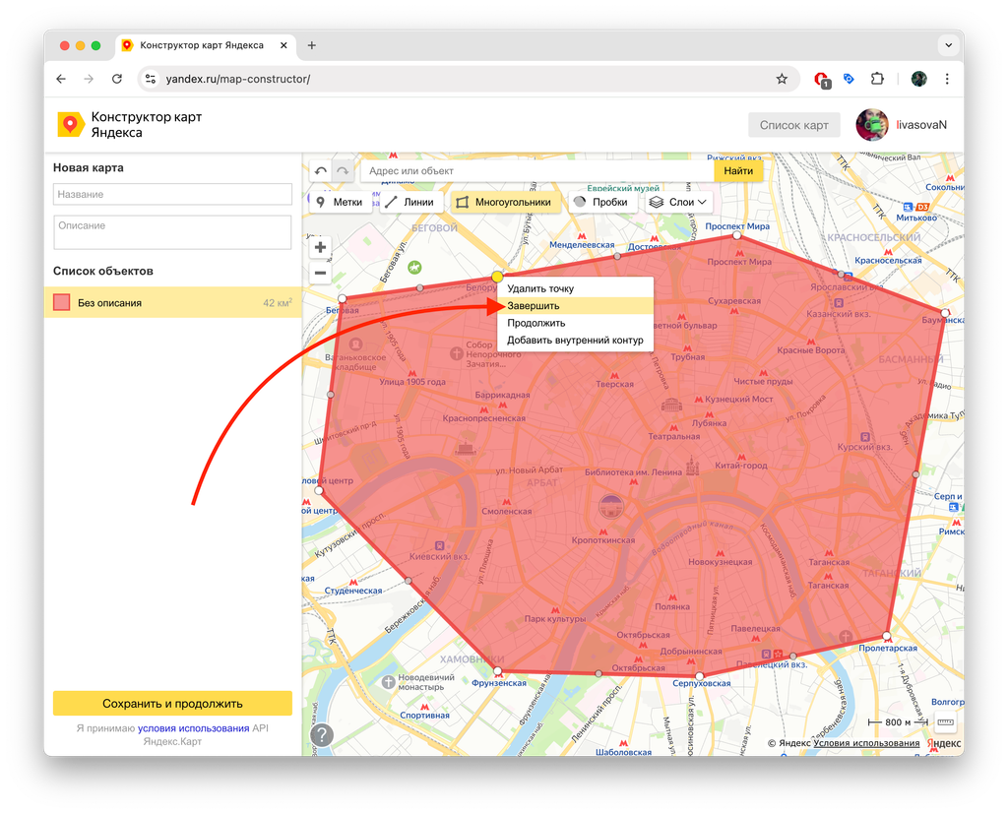Click the Киевский вкз. station icon
The height and width of the screenshot is (814, 1008).
(x=439, y=545)
